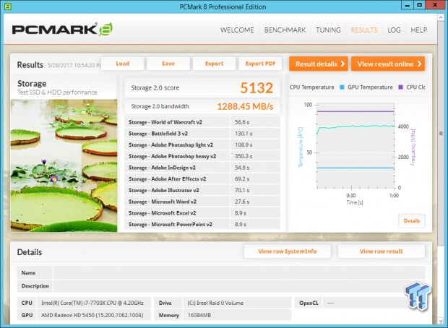Click the Microsoft Word v2 row
Screen dimensions: 448x328
click(202, 202)
